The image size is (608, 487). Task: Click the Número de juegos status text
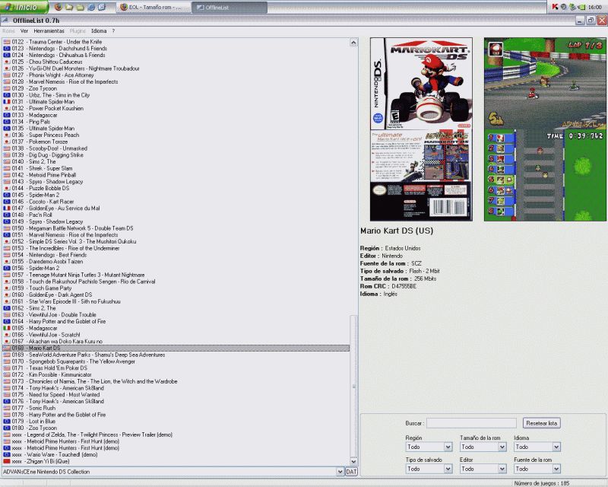542,483
